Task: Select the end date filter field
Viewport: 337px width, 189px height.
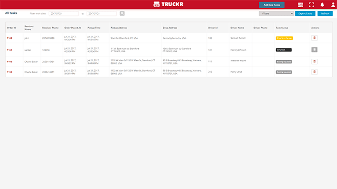Action: 101,13
